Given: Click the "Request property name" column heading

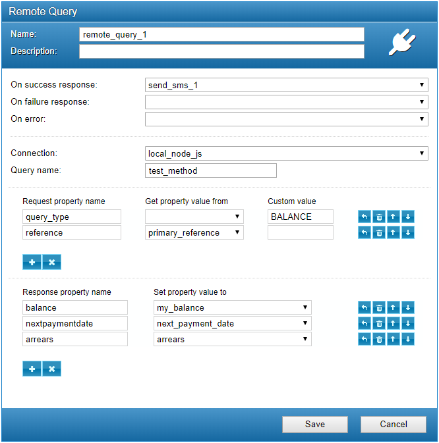Looking at the screenshot, I should [64, 201].
